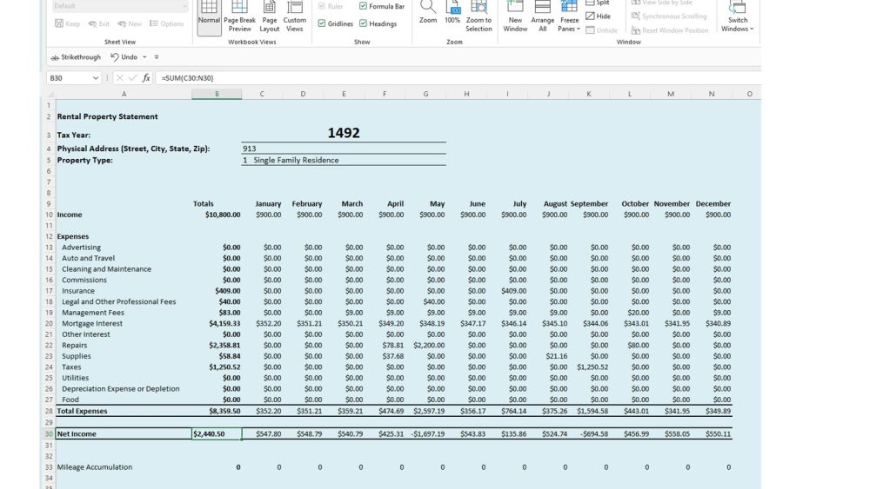Switch to Normal workbook view
Image resolution: width=870 pixels, height=489 pixels.
click(209, 16)
